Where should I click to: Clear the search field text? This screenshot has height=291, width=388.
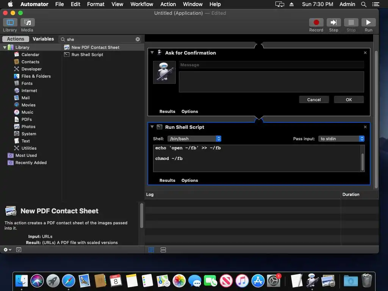click(x=138, y=39)
